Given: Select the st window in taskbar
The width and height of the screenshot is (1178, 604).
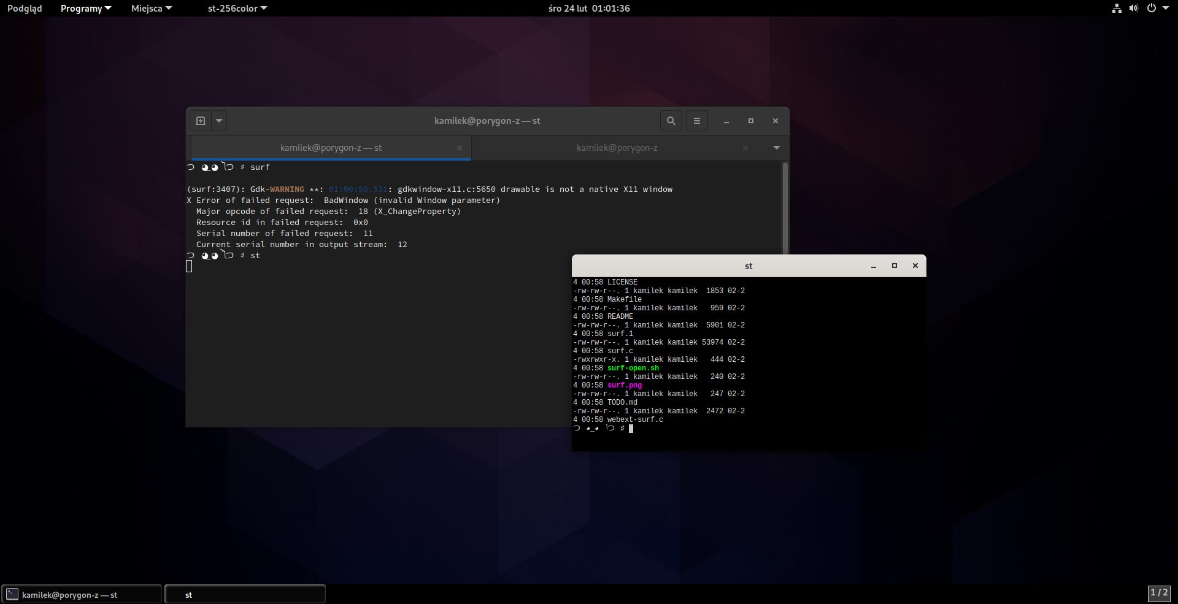Looking at the screenshot, I should pos(245,595).
